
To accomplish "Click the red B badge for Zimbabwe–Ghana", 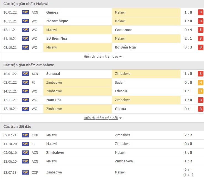I will tap(200, 109).
